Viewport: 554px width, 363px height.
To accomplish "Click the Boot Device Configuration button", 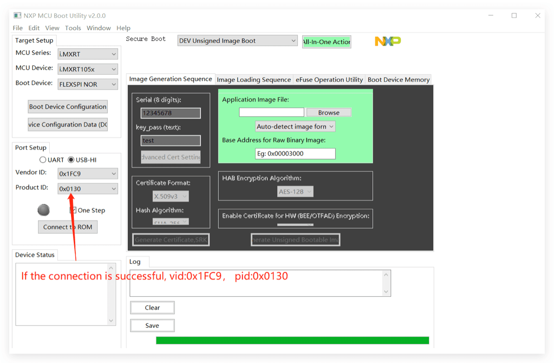I will (x=68, y=107).
